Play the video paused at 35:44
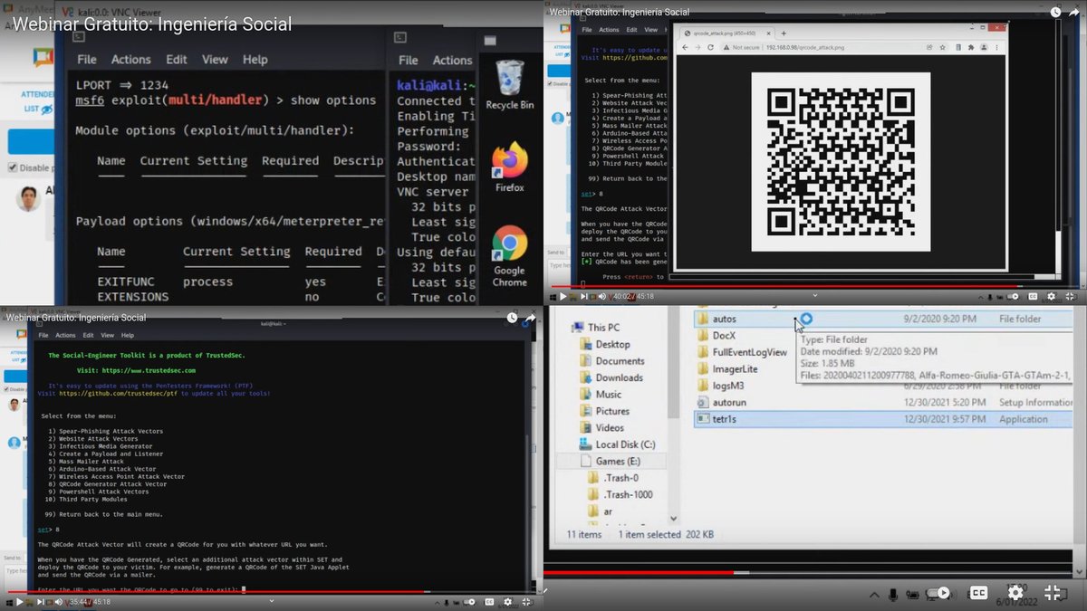Viewport: 1087px width, 611px height. [19, 602]
